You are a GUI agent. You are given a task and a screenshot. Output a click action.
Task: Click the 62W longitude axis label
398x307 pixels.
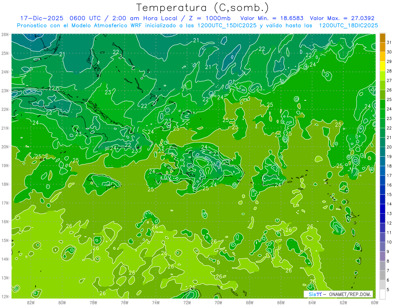click(x=343, y=302)
